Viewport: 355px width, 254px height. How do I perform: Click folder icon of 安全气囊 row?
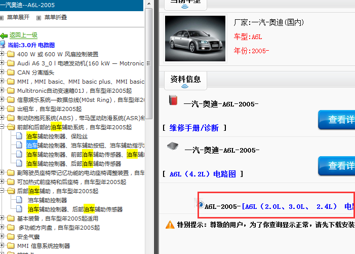[11, 237]
